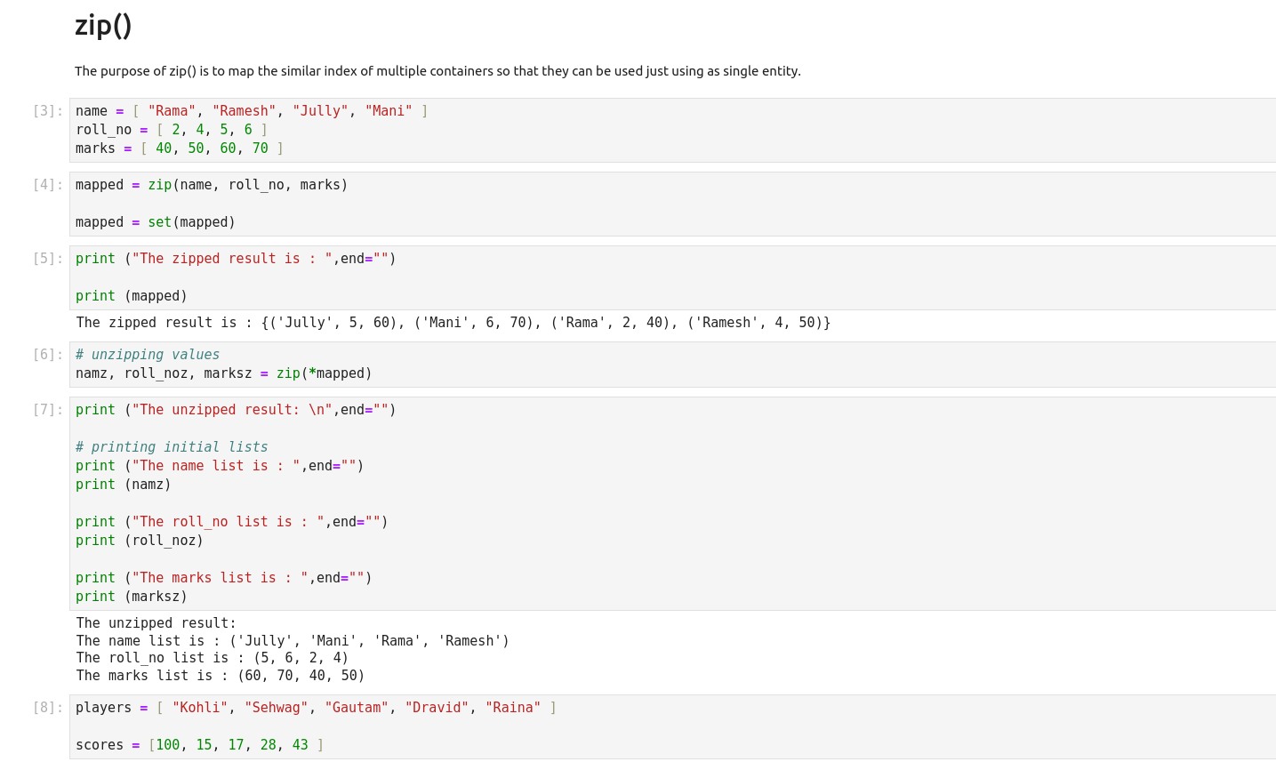Click the zipped result output text
Viewport: 1276px width, 762px height.
coord(453,323)
